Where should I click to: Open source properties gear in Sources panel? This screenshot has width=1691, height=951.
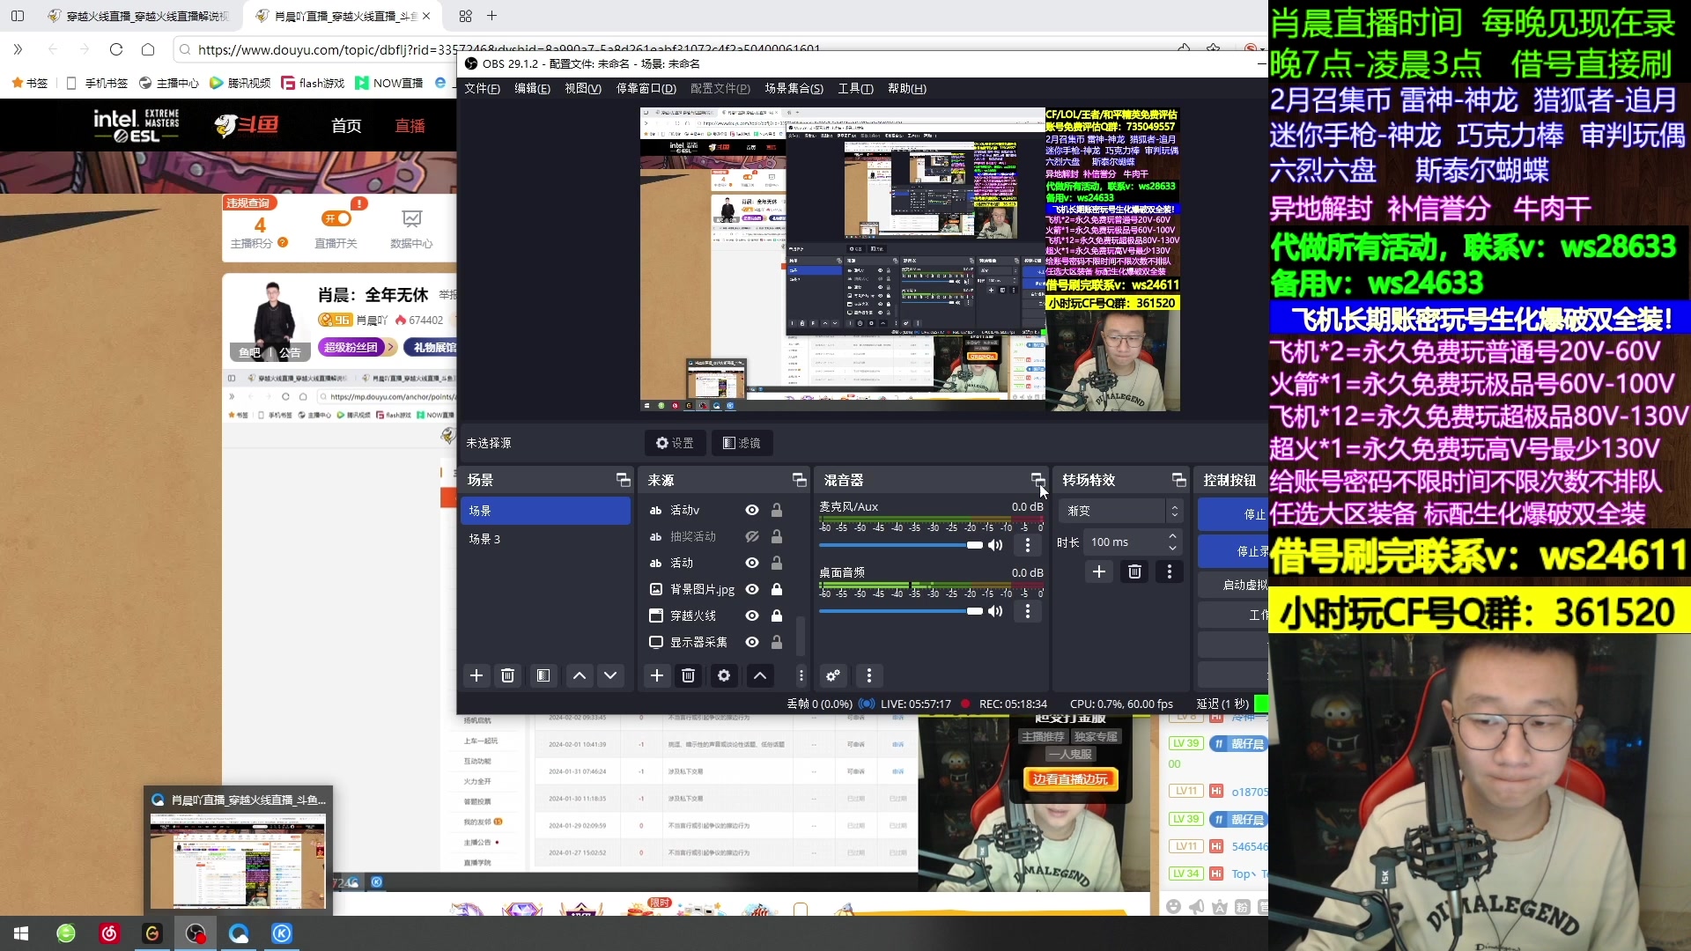point(724,675)
